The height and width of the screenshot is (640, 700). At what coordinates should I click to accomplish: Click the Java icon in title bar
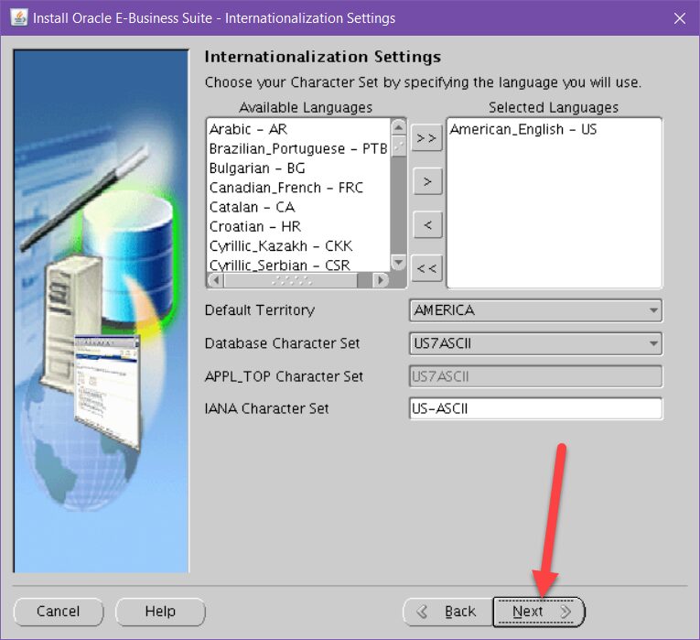(18, 18)
